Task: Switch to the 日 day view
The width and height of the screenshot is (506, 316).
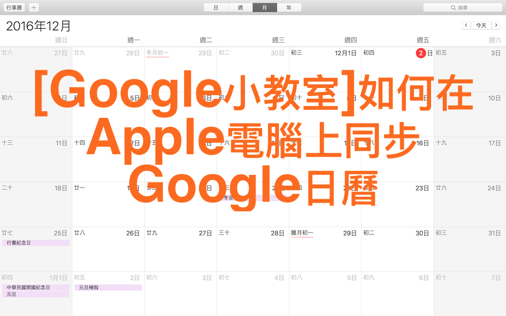Action: 216,8
